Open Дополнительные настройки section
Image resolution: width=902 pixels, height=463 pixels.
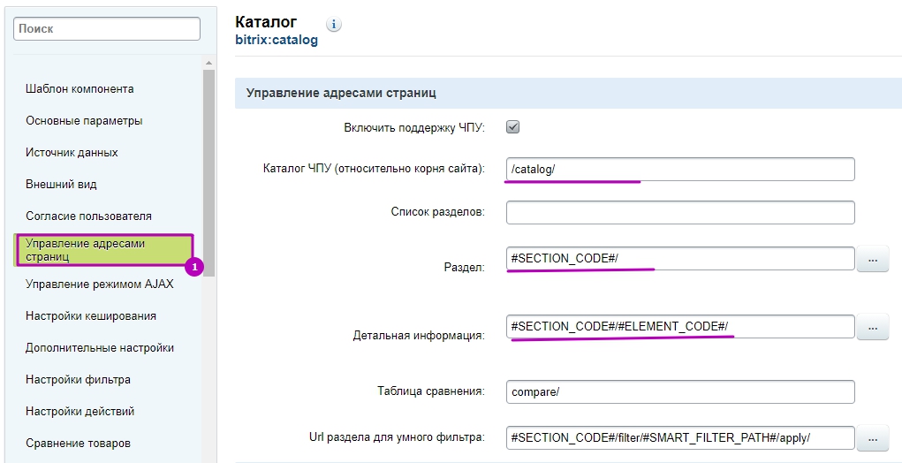pyautogui.click(x=100, y=348)
